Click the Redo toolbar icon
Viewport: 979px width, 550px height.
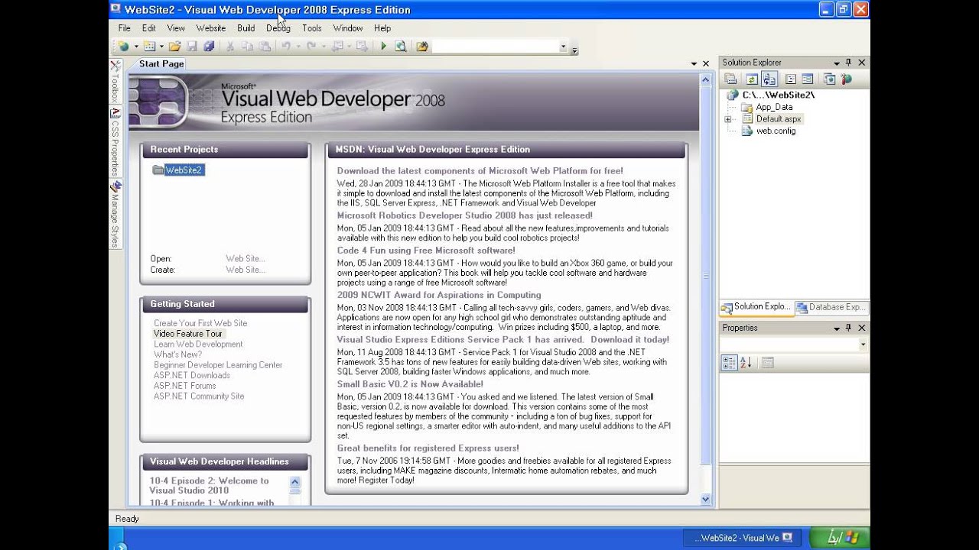point(311,47)
